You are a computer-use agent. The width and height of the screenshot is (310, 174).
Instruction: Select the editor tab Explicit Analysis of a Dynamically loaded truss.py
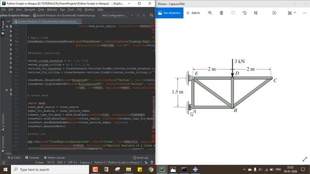46,21
